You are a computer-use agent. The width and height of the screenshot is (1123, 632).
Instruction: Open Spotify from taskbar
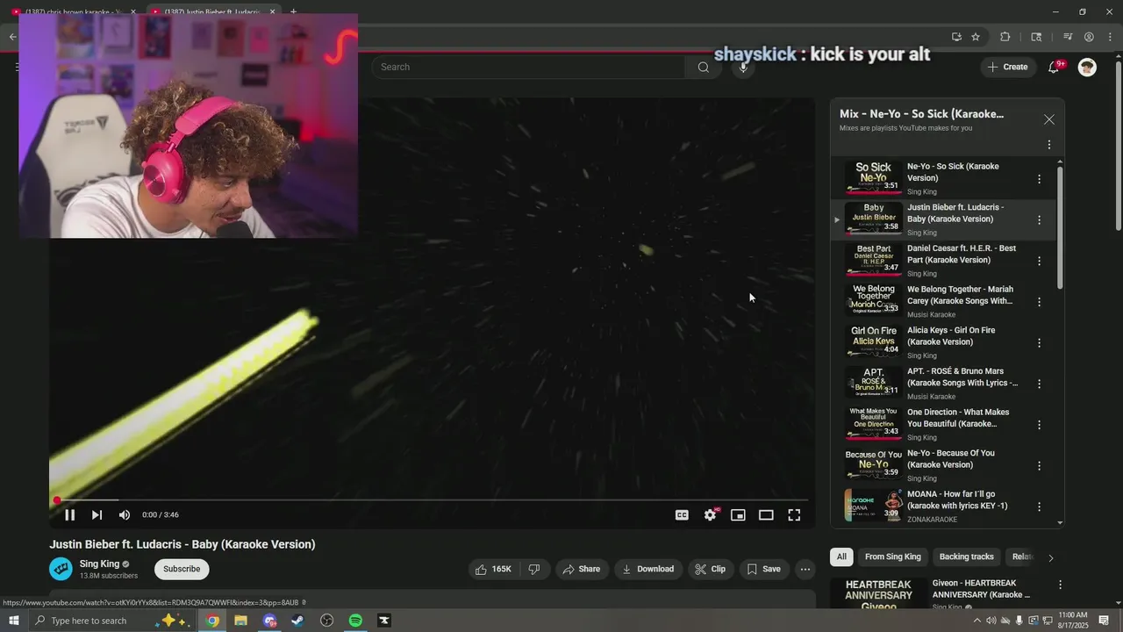coord(355,621)
